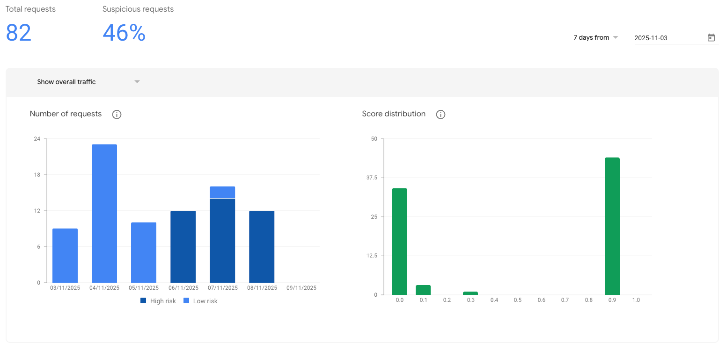This screenshot has width=726, height=350.
Task: Click the 0.0 score distribution bar
Action: (x=400, y=242)
